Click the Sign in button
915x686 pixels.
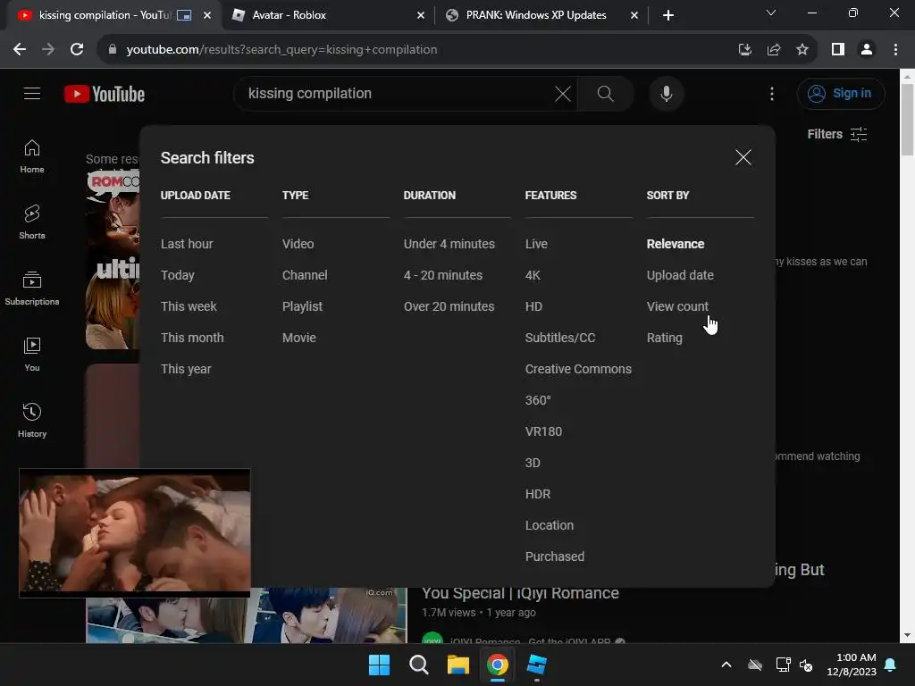click(840, 93)
